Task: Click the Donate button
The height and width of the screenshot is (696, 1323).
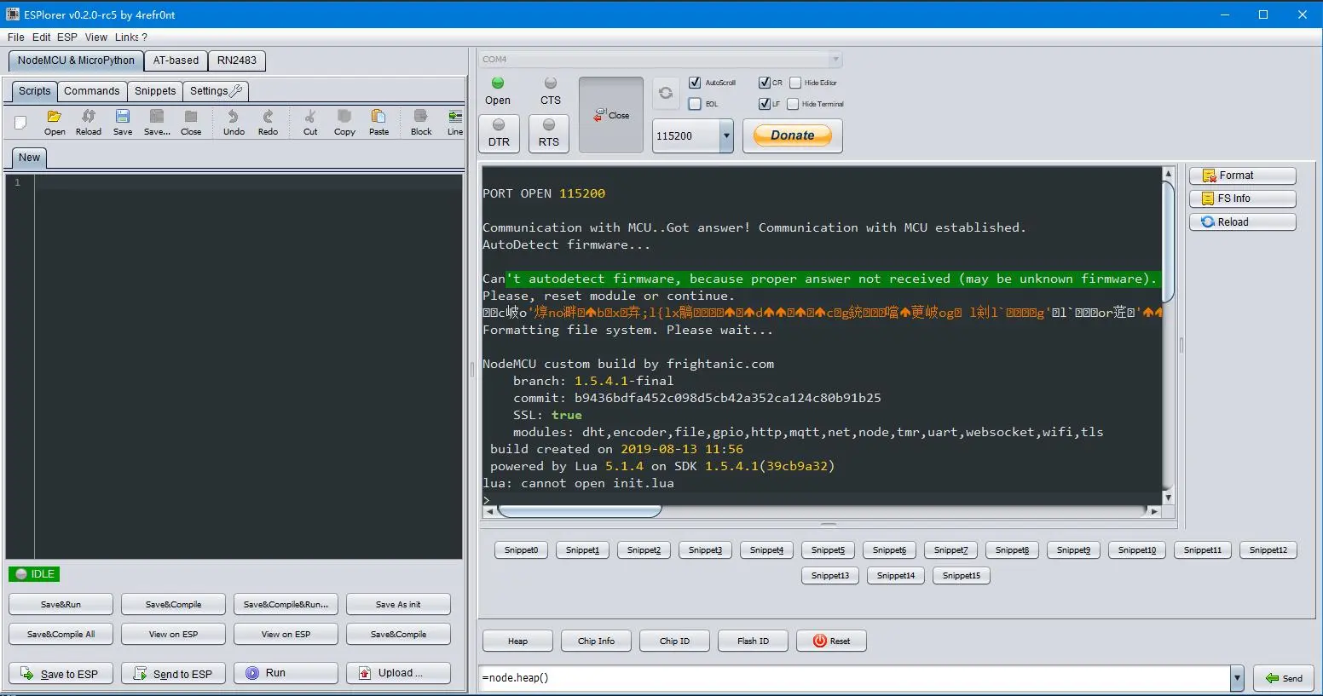Action: point(792,135)
